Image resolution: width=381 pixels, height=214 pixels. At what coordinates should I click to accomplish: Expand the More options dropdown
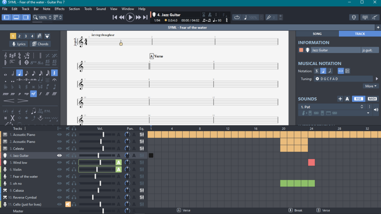370,86
